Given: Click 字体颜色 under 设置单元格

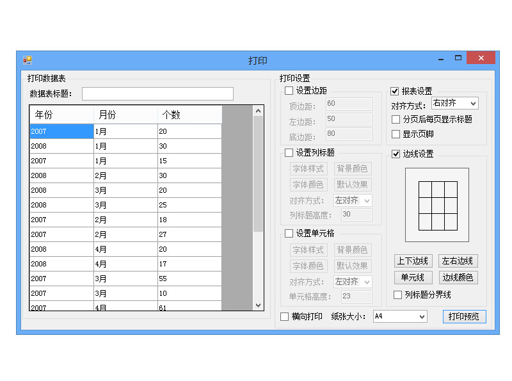Looking at the screenshot, I should coord(308,266).
